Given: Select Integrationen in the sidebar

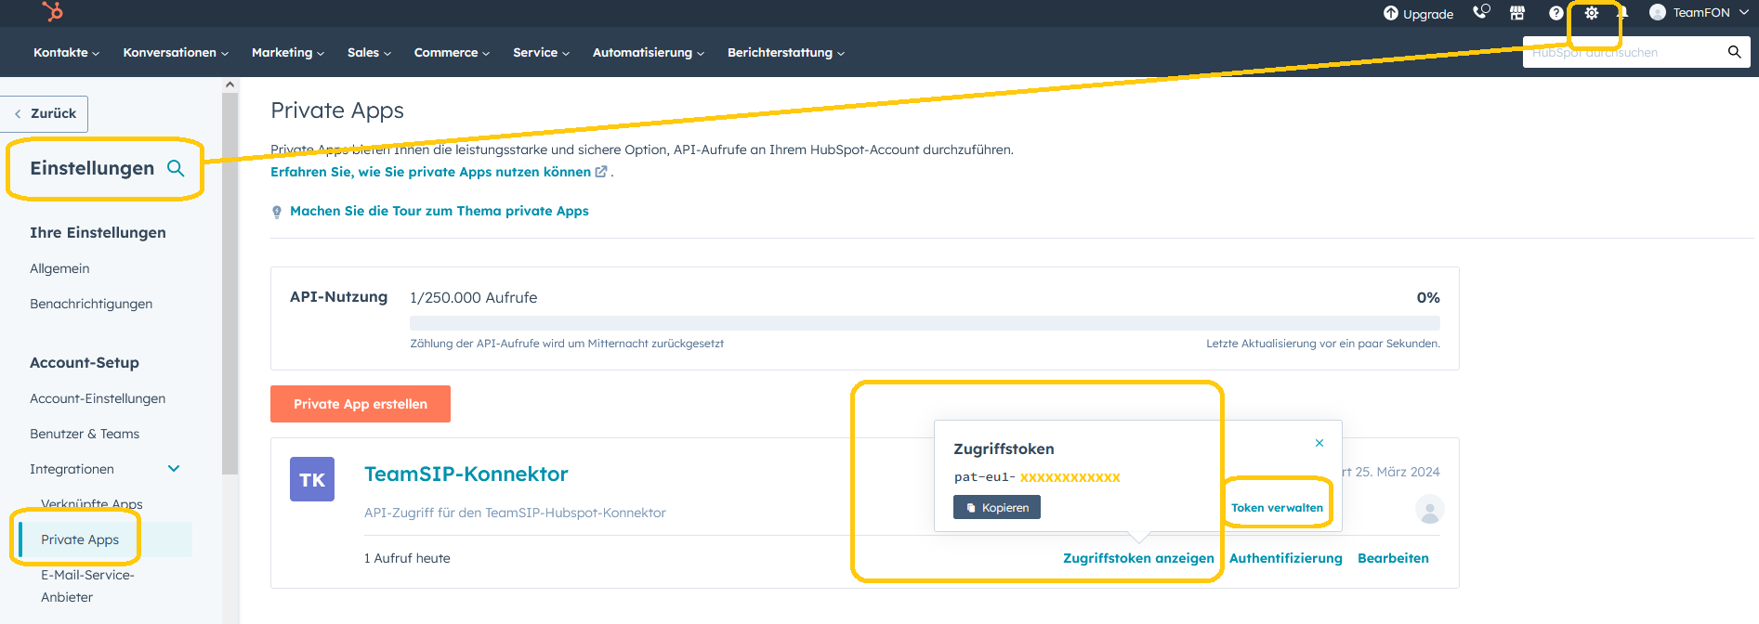Looking at the screenshot, I should pos(72,469).
